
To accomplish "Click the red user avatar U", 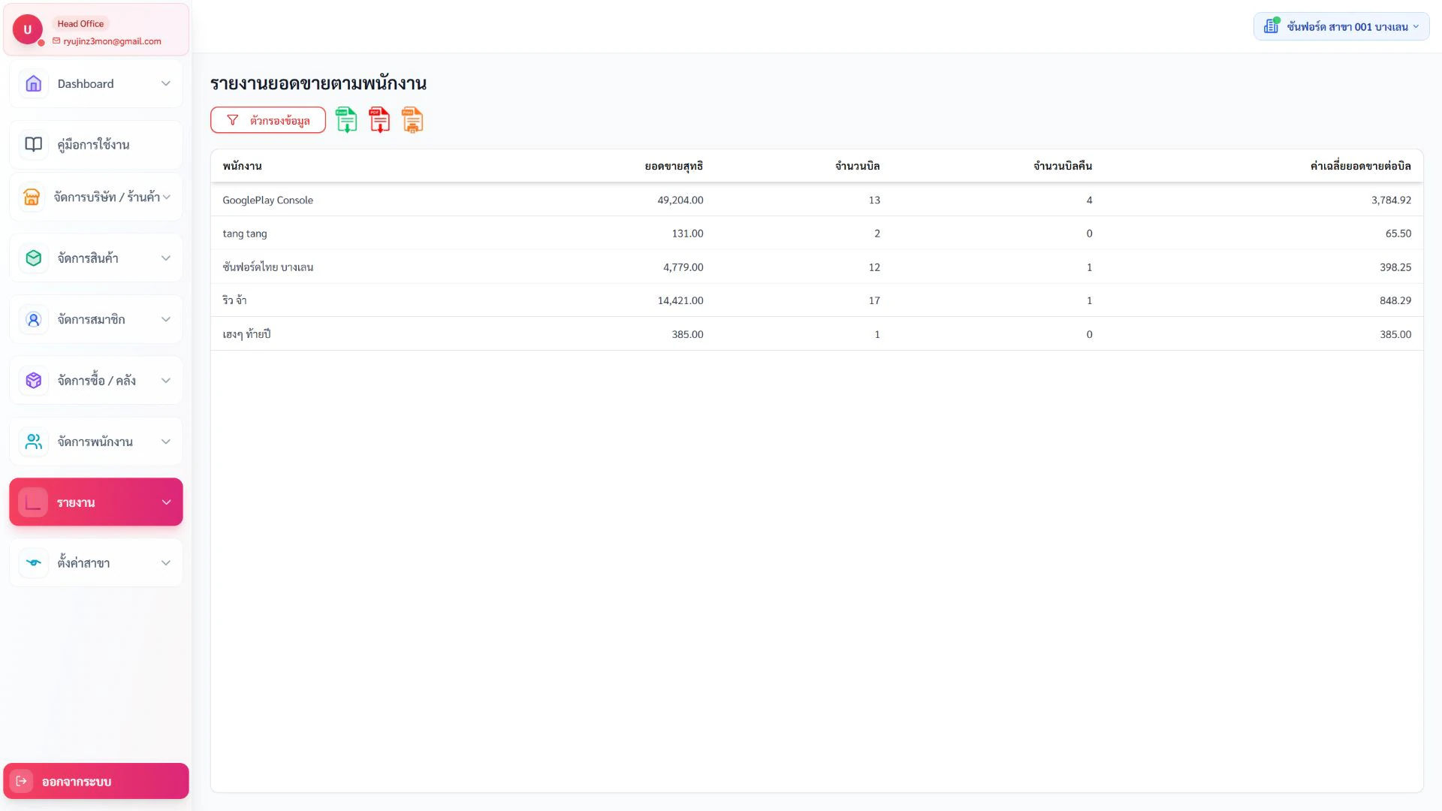I will [28, 29].
